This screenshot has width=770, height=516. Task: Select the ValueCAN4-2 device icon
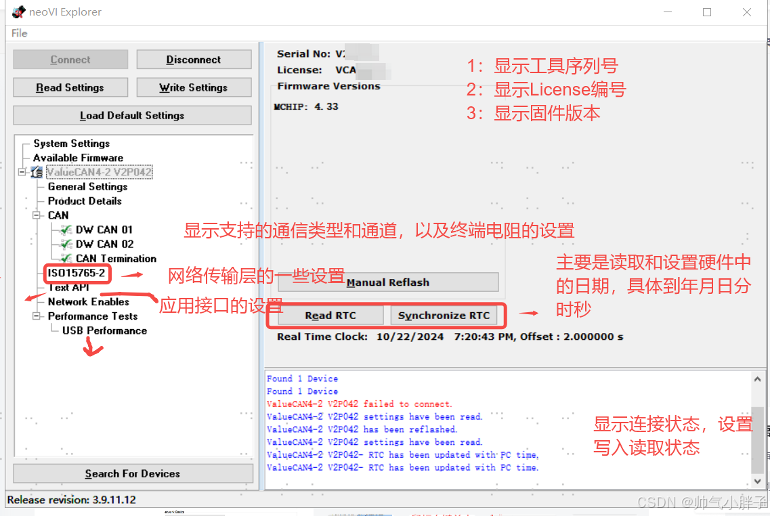tap(37, 172)
